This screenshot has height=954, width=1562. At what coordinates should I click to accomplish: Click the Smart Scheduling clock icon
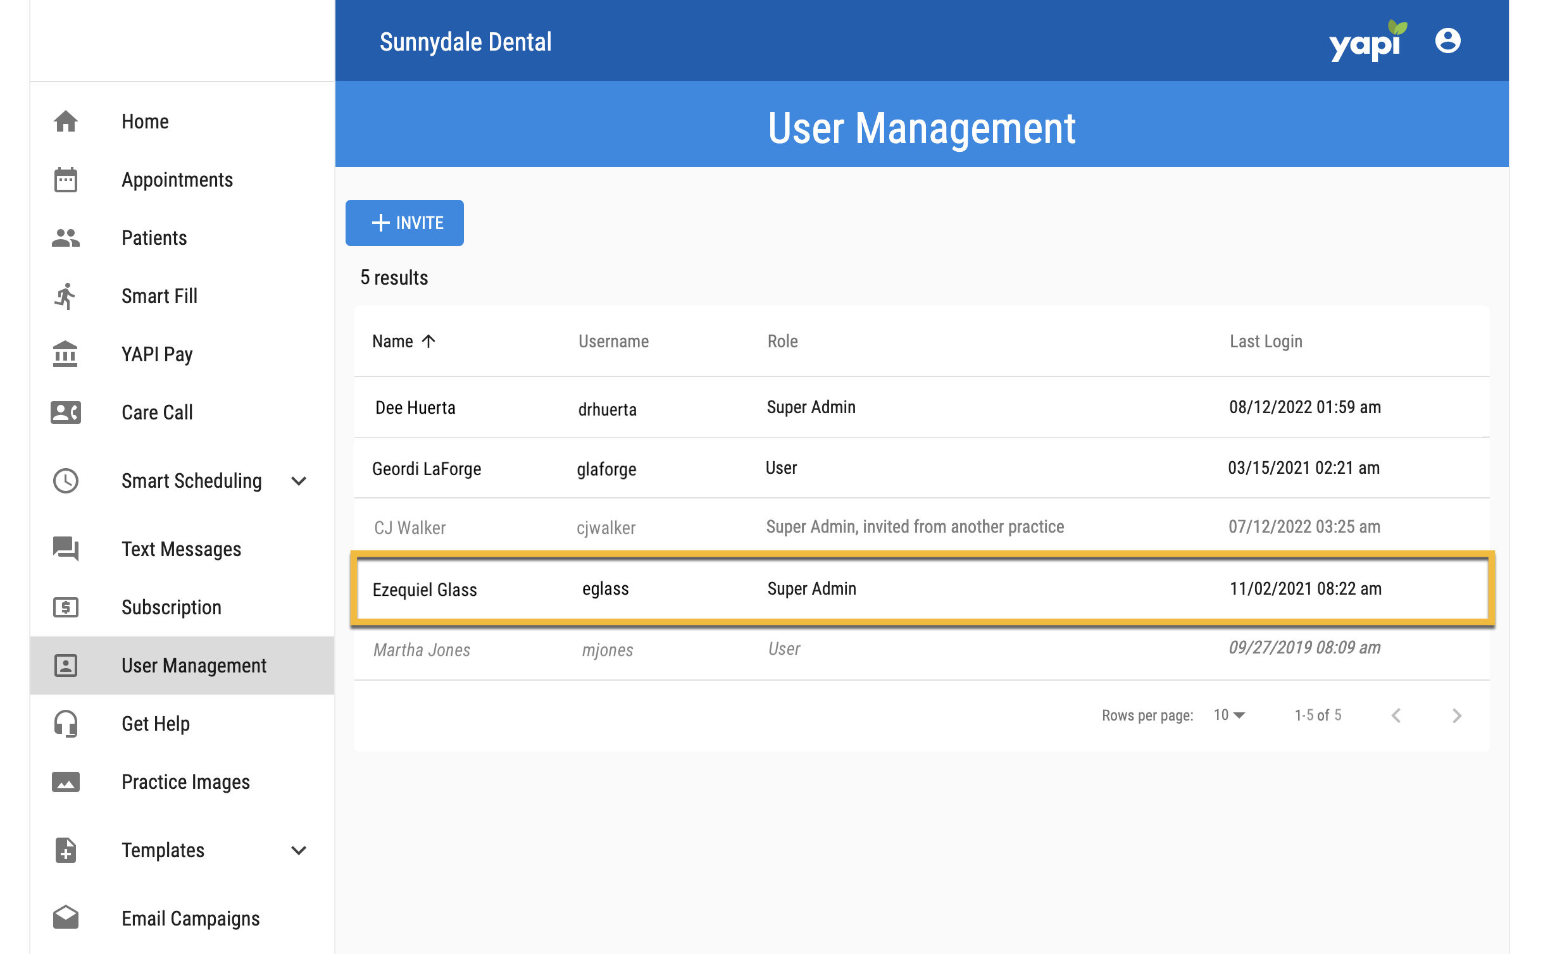click(x=66, y=481)
